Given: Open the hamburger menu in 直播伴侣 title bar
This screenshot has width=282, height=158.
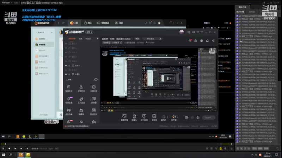Looking at the screenshot, I should pyautogui.click(x=202, y=32).
